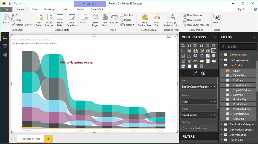The width and height of the screenshot is (258, 144).
Task: Switch to Relationships model view in sidebar
Action: tap(5, 55)
